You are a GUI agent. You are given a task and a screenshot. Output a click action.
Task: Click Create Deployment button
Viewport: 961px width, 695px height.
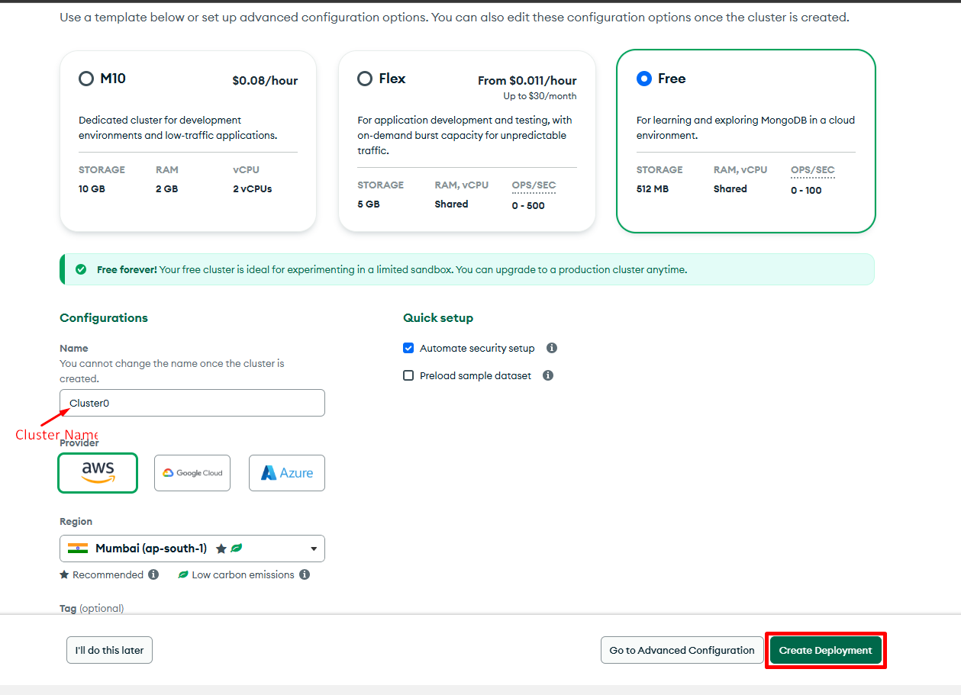coord(825,651)
